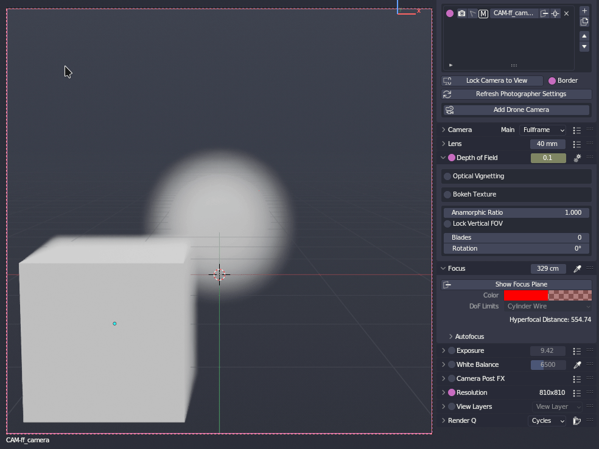The image size is (599, 449).
Task: Pick focus with the Focus eyedropper
Action: 577,269
